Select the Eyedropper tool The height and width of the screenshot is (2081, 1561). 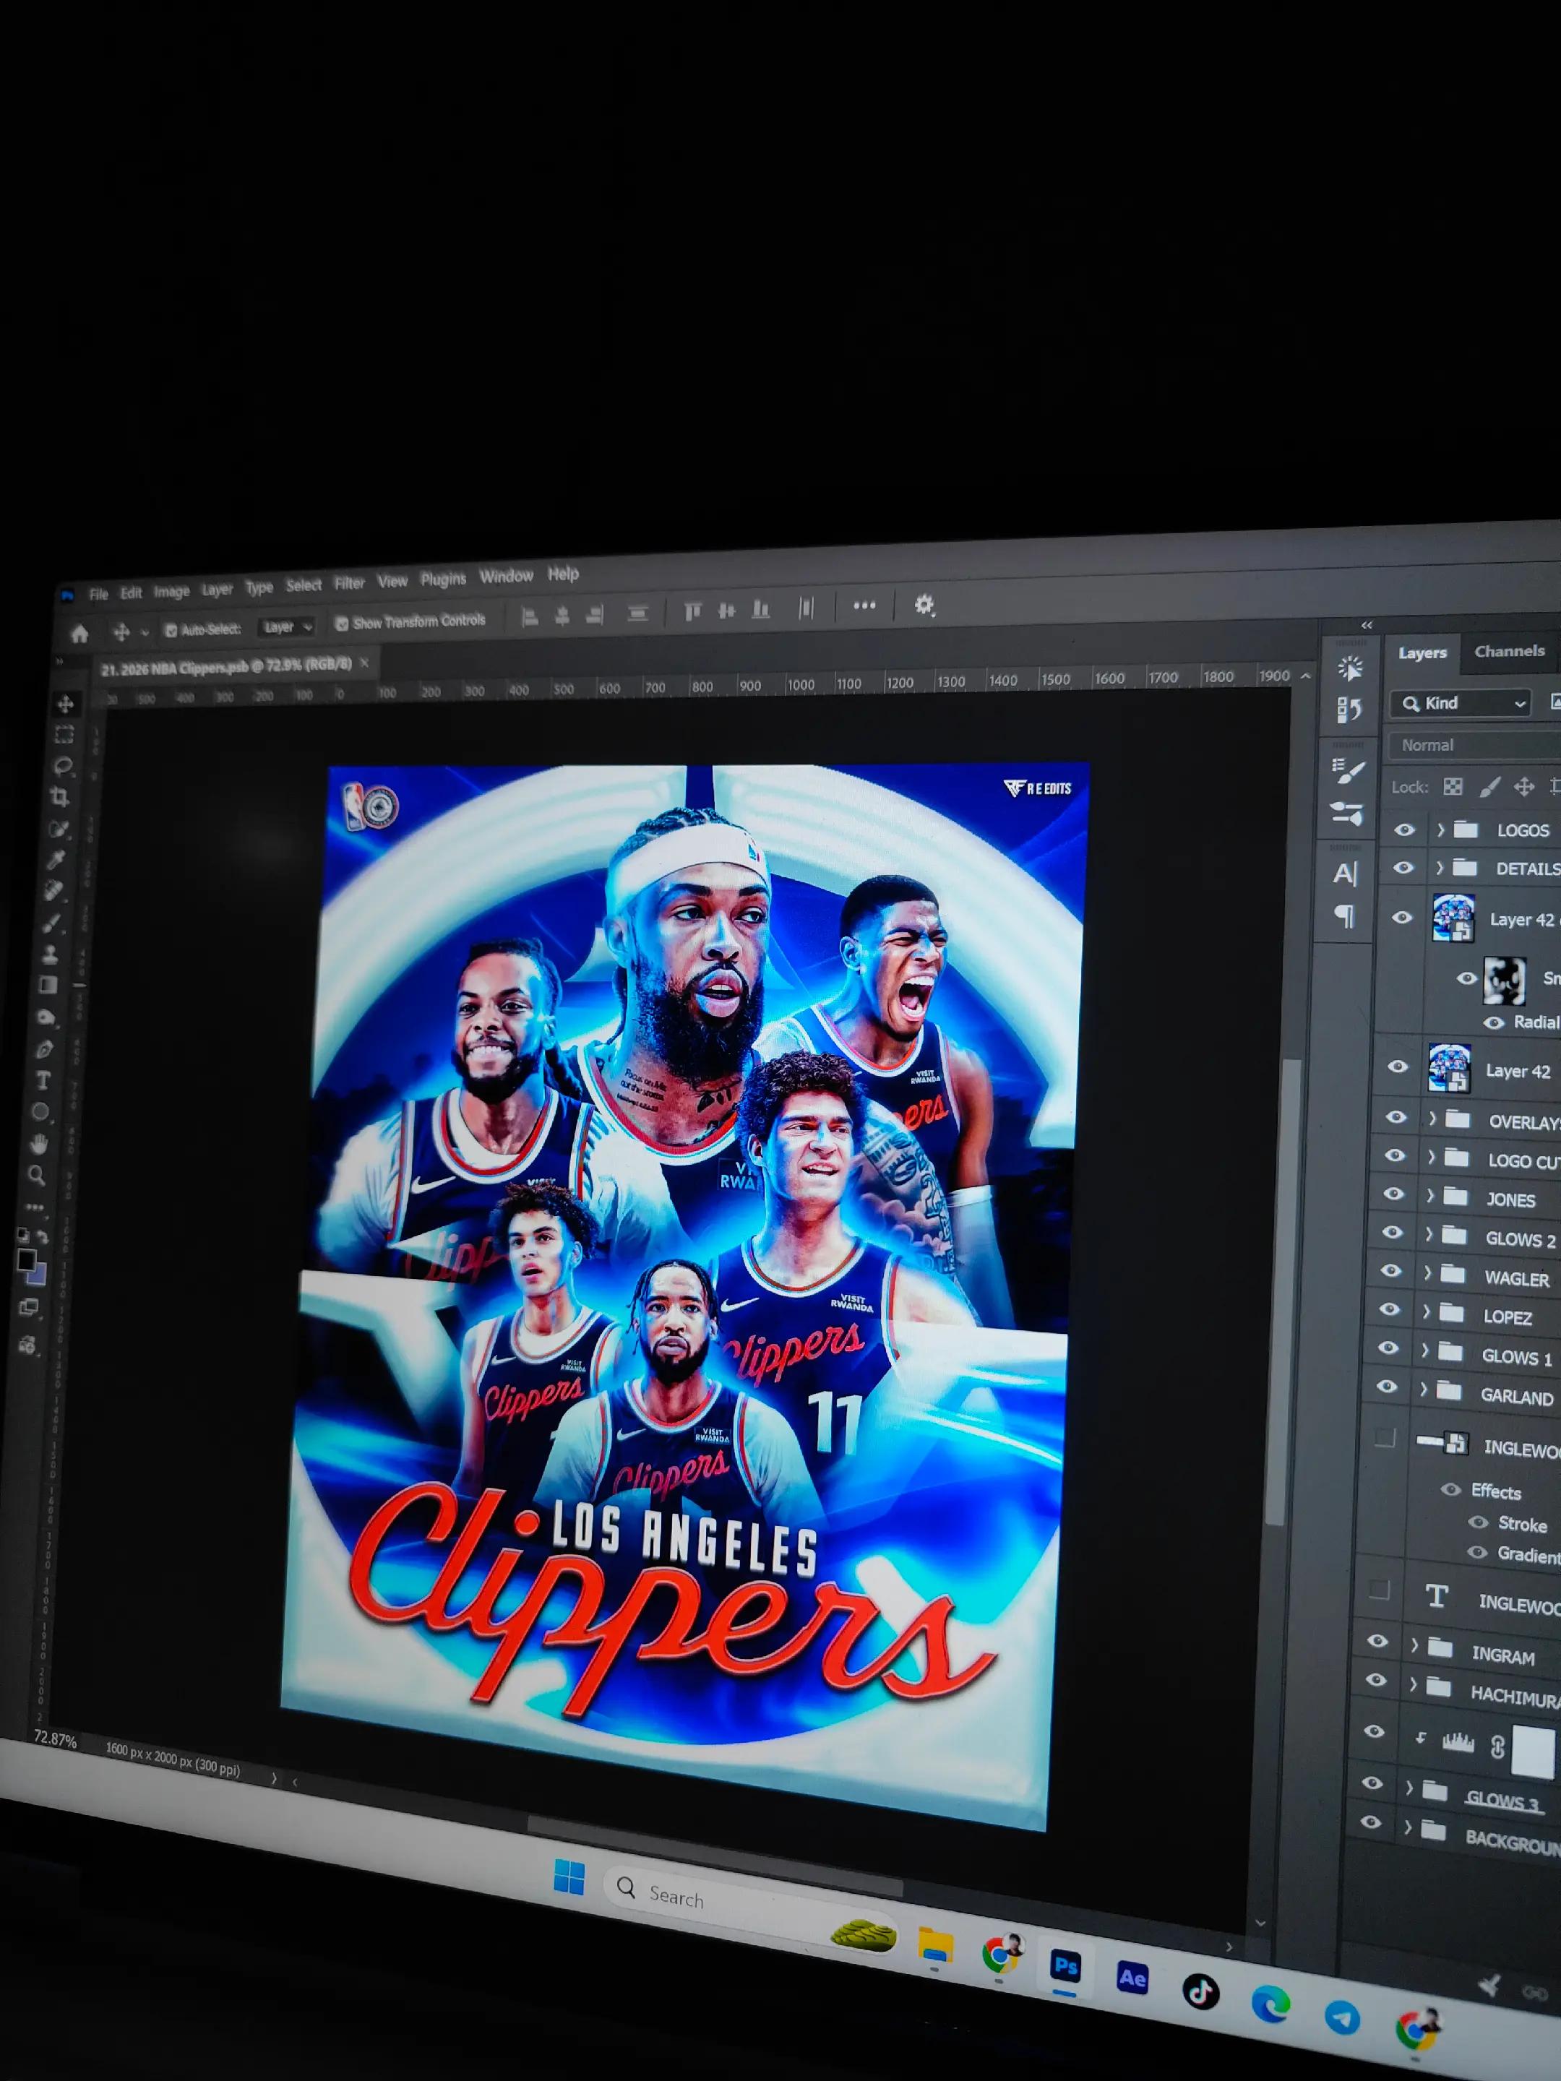[56, 860]
